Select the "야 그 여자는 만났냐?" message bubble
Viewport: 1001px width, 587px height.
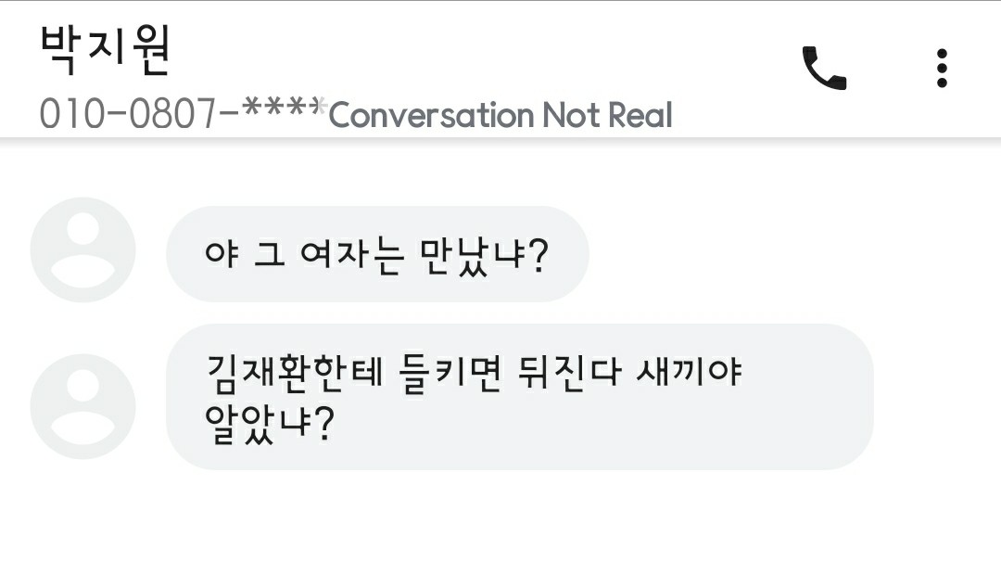(377, 253)
